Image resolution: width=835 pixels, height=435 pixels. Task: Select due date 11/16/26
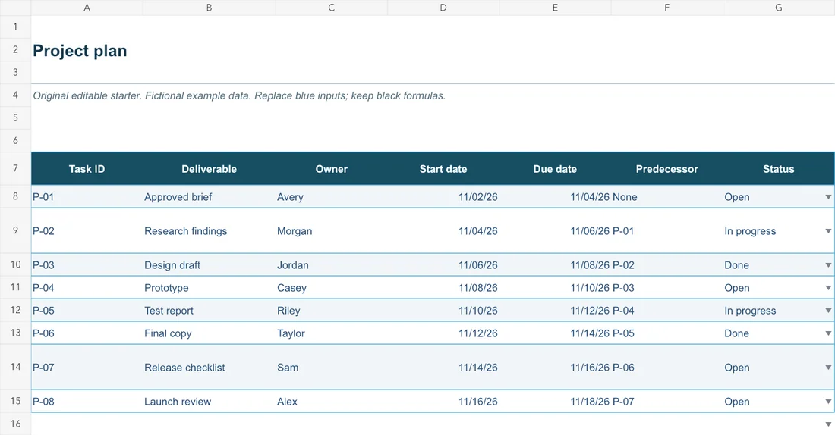(556, 368)
